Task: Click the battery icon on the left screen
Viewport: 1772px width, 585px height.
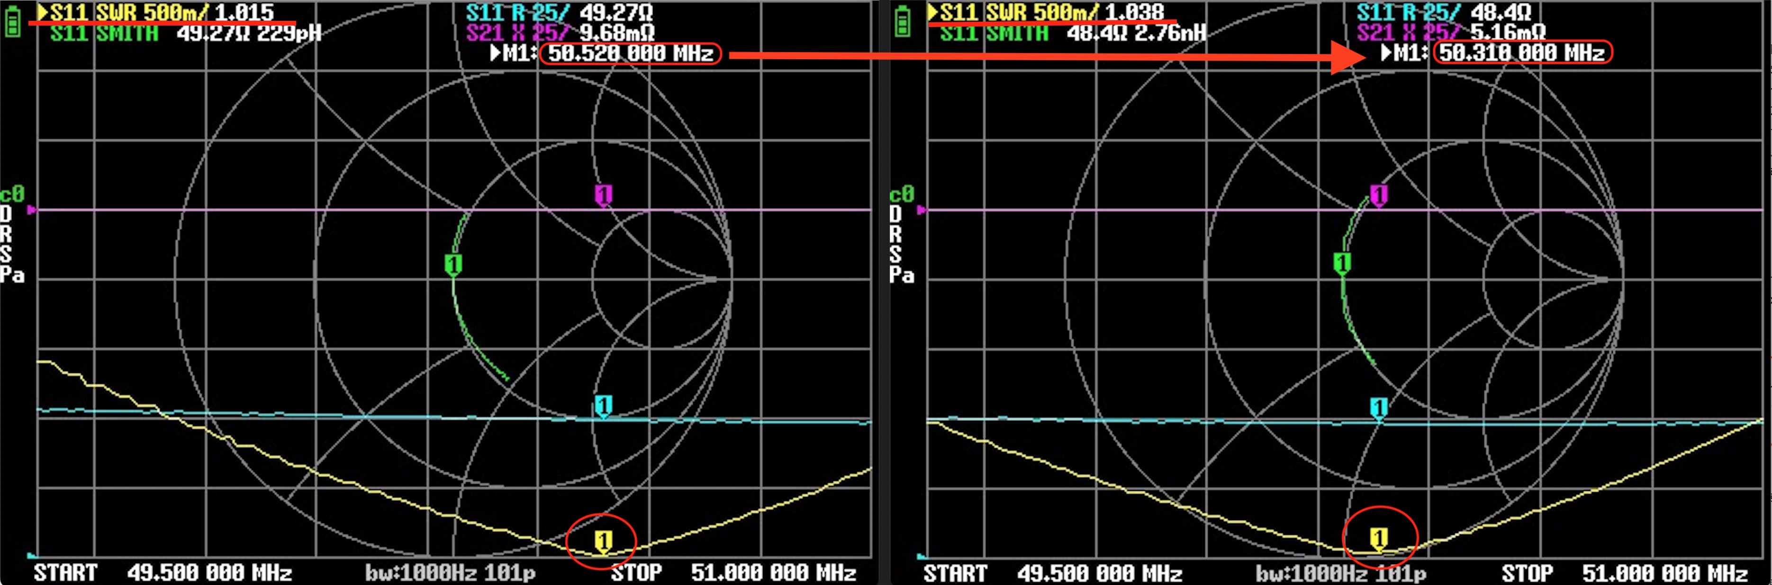Action: point(12,22)
